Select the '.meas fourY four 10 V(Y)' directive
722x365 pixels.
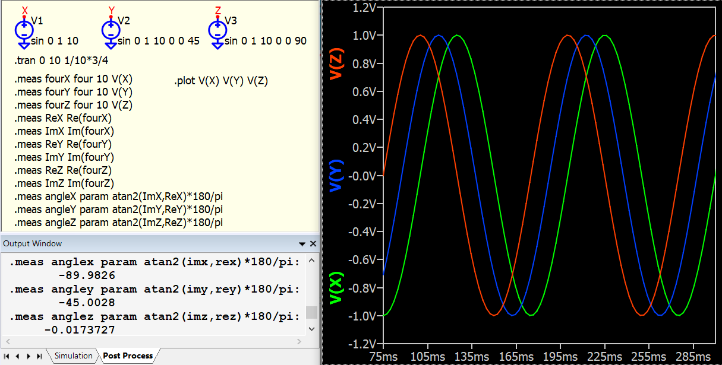[73, 92]
